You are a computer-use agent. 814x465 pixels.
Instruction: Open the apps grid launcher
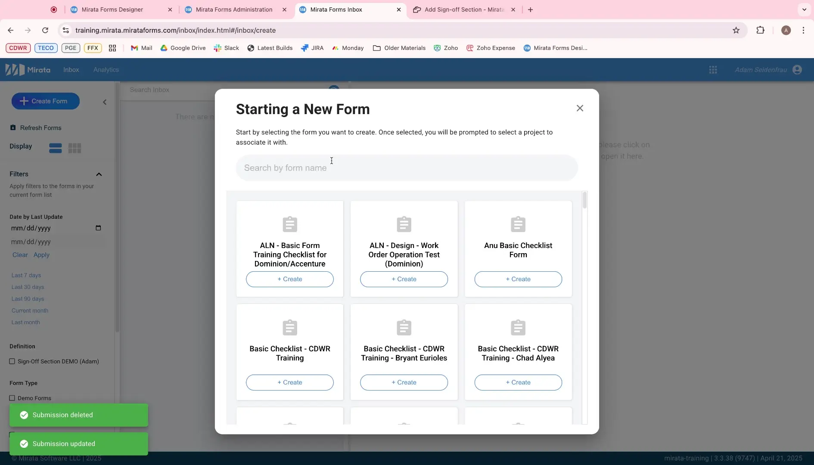pyautogui.click(x=714, y=69)
